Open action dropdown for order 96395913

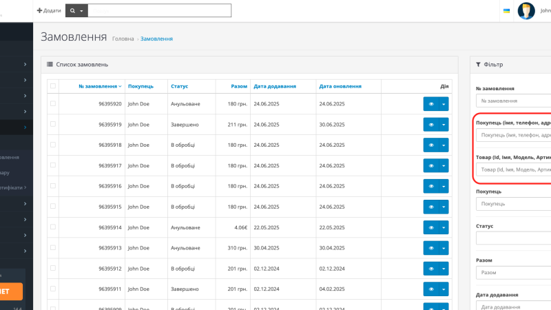point(444,248)
